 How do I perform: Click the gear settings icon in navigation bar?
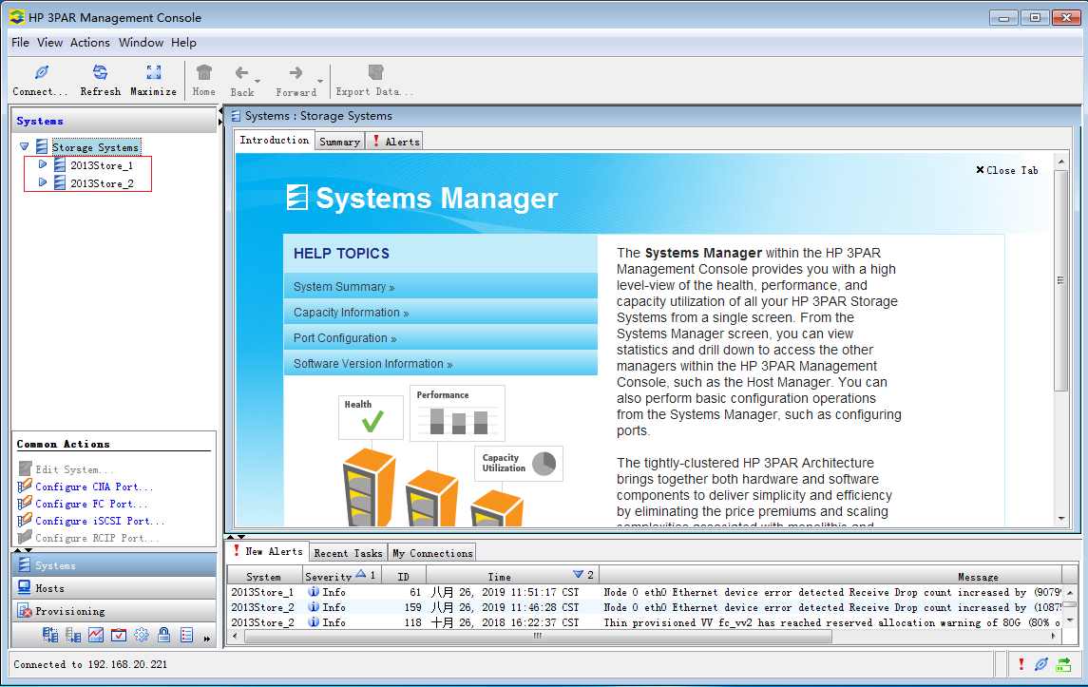[142, 635]
